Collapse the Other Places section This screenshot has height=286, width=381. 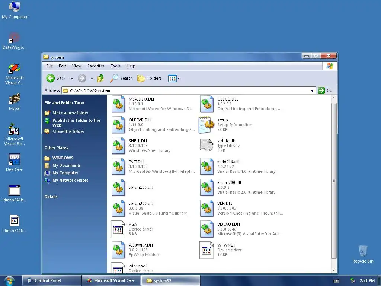[x=56, y=148]
